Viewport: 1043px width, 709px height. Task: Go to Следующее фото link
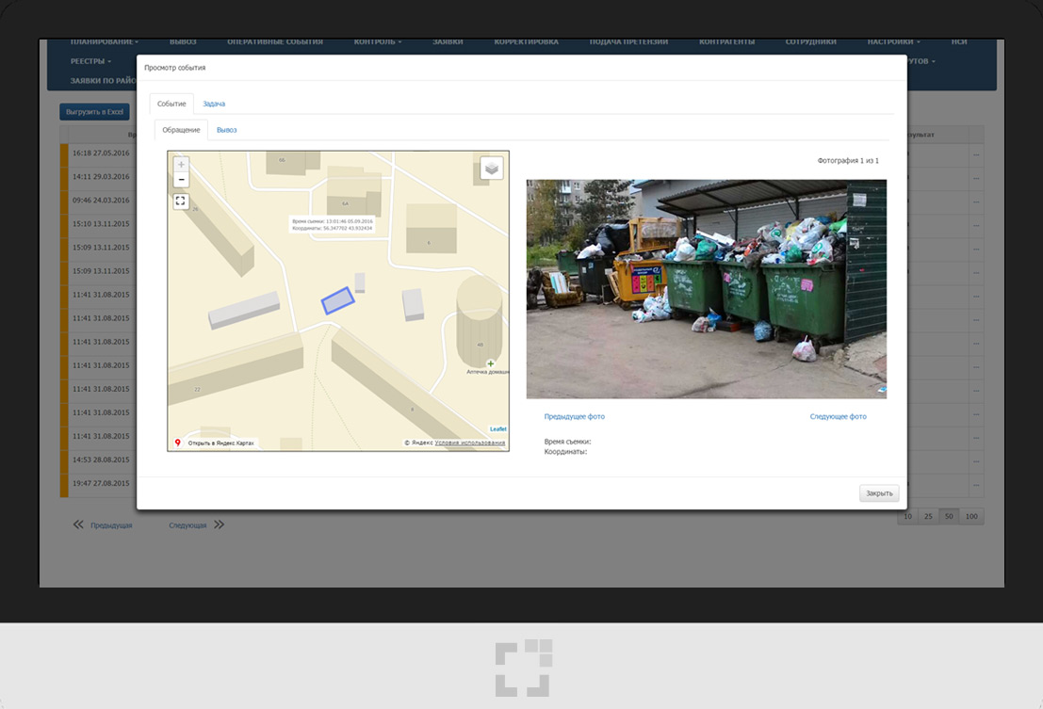pyautogui.click(x=838, y=416)
